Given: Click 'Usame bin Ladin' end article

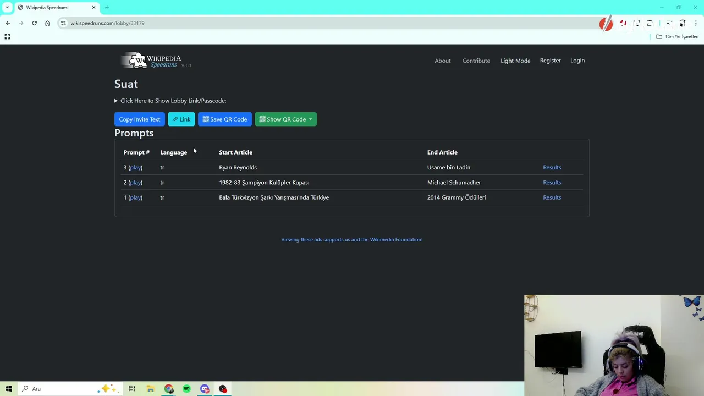Looking at the screenshot, I should point(448,167).
